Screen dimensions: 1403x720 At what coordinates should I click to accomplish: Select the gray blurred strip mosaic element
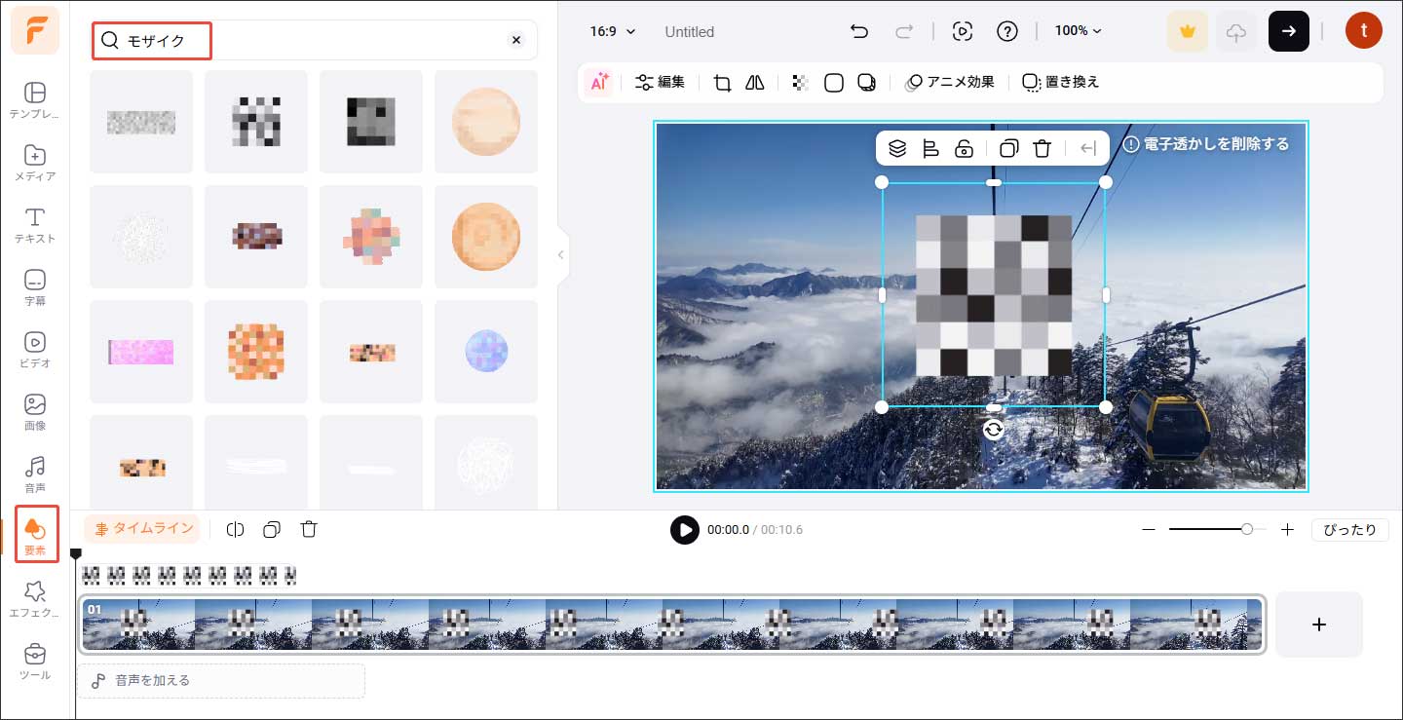click(140, 122)
